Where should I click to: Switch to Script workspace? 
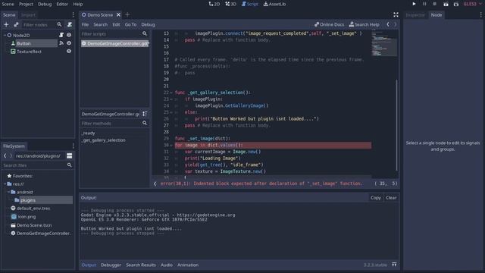(249, 4)
